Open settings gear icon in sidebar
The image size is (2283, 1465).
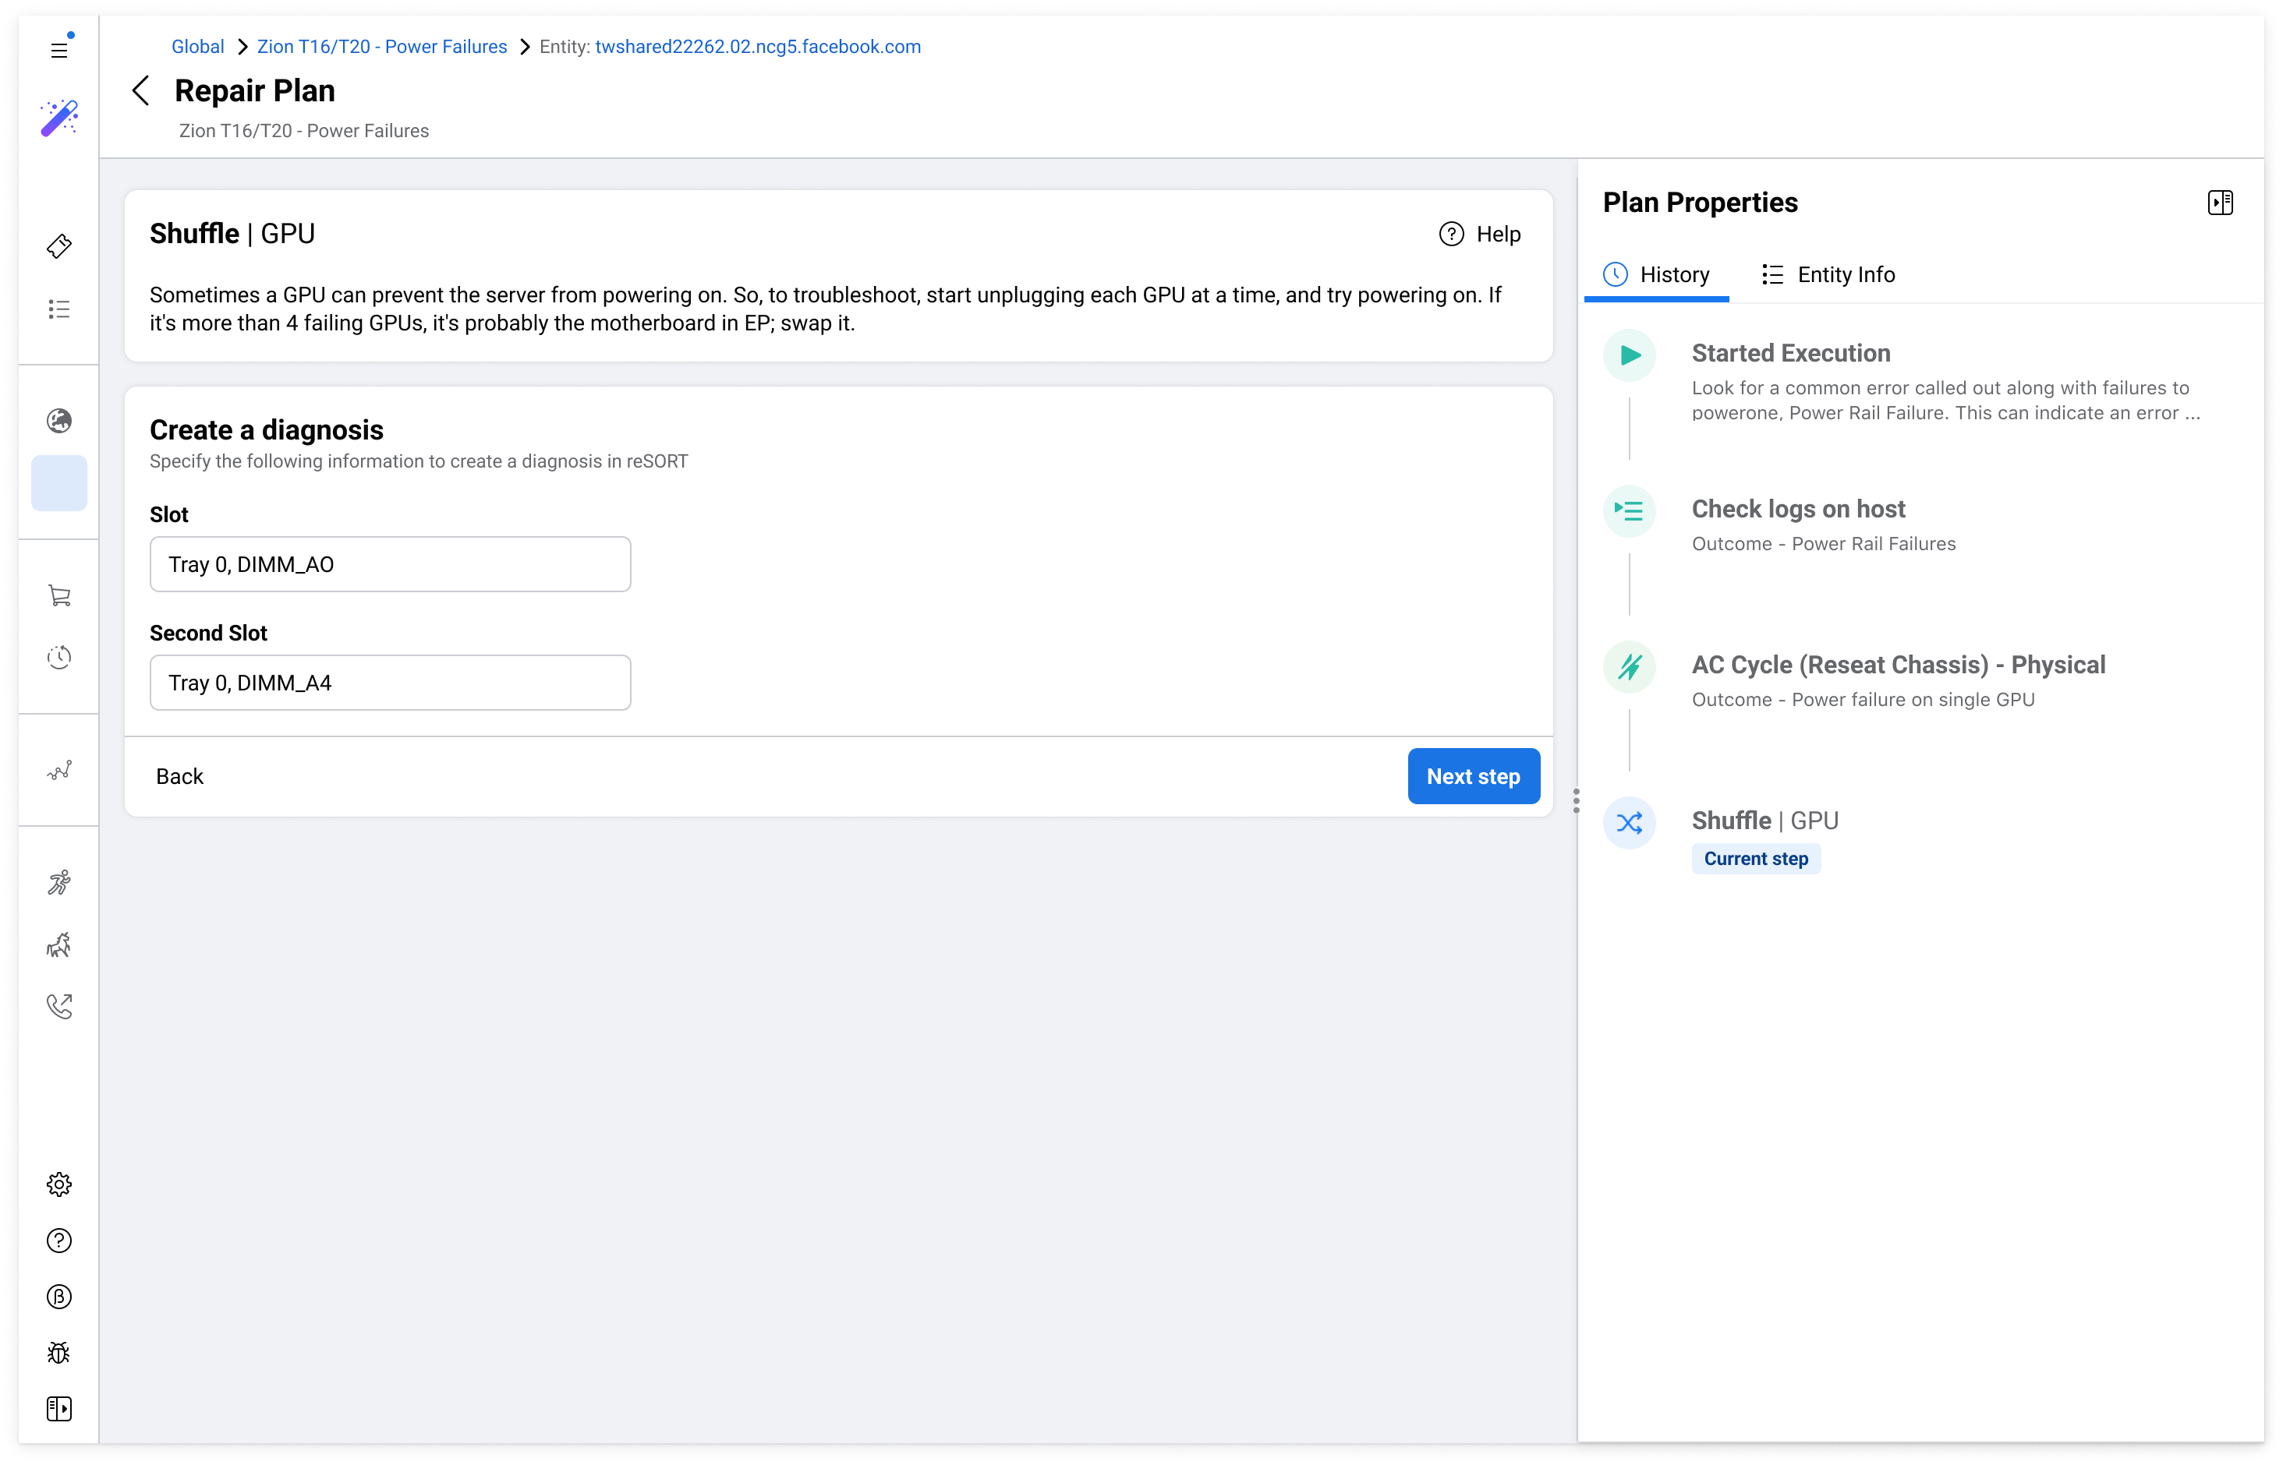[59, 1184]
